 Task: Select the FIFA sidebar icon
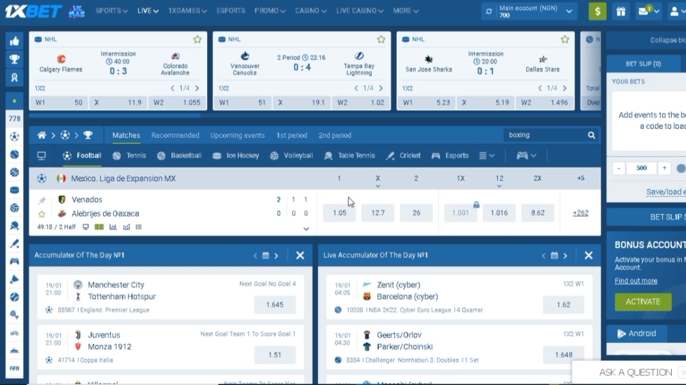point(14,368)
